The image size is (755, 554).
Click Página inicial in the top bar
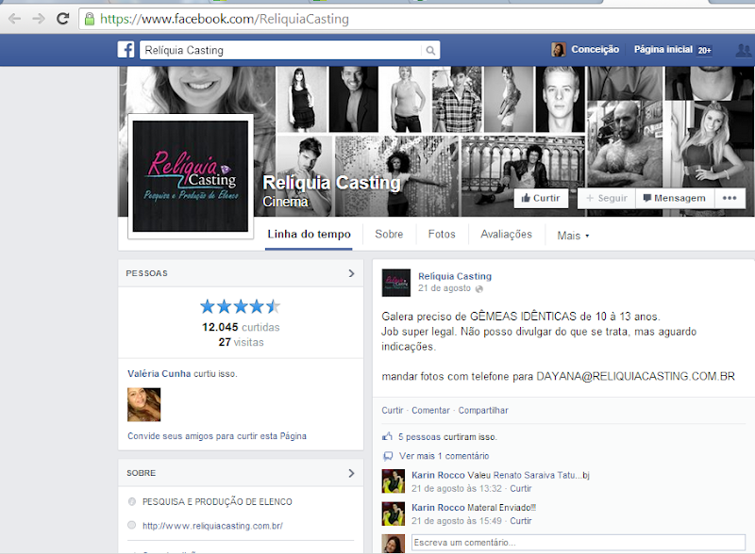pyautogui.click(x=663, y=50)
